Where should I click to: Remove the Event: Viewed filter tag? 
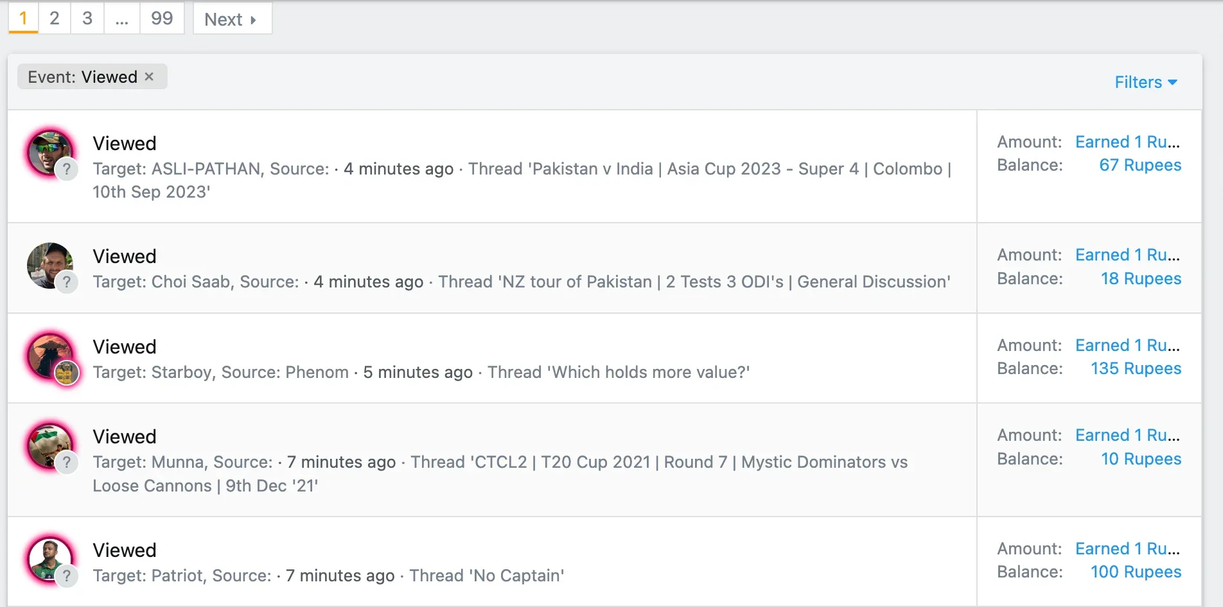pyautogui.click(x=149, y=77)
